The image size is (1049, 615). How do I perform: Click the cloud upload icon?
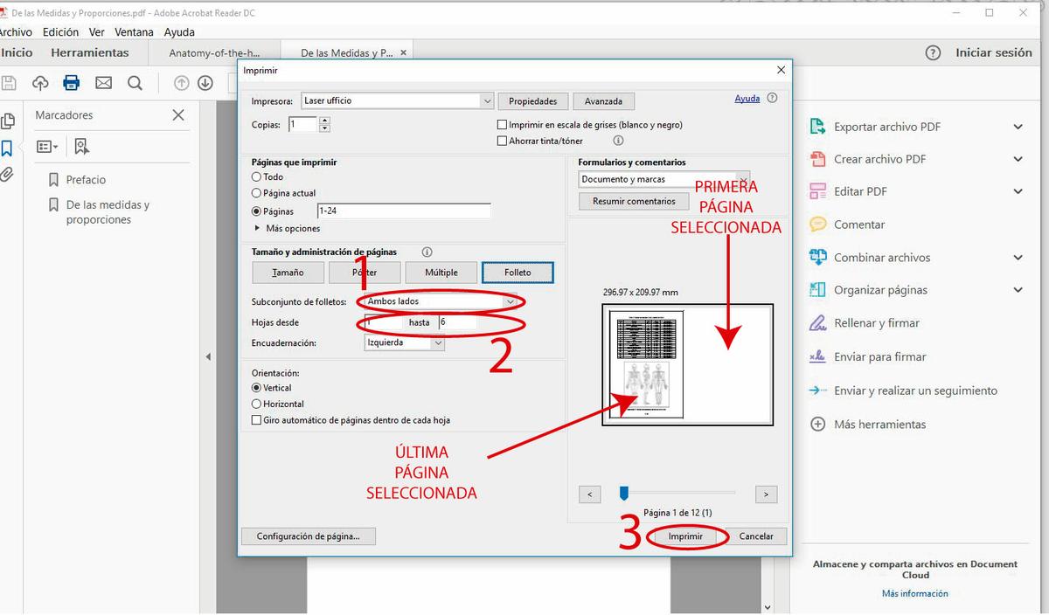[40, 83]
